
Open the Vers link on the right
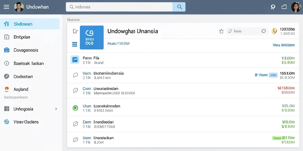[x=284, y=45]
